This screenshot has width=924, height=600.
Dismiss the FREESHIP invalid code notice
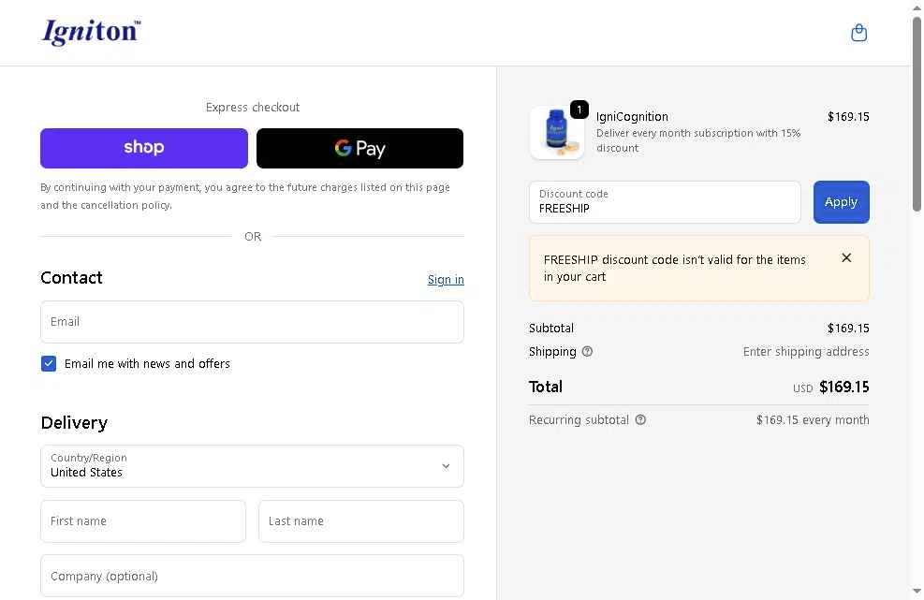point(846,257)
